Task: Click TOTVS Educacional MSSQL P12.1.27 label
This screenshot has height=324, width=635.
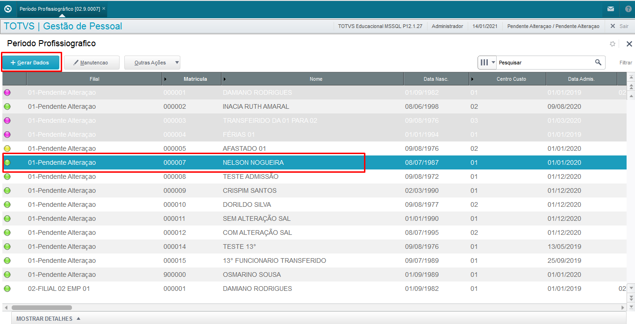Action: click(380, 26)
